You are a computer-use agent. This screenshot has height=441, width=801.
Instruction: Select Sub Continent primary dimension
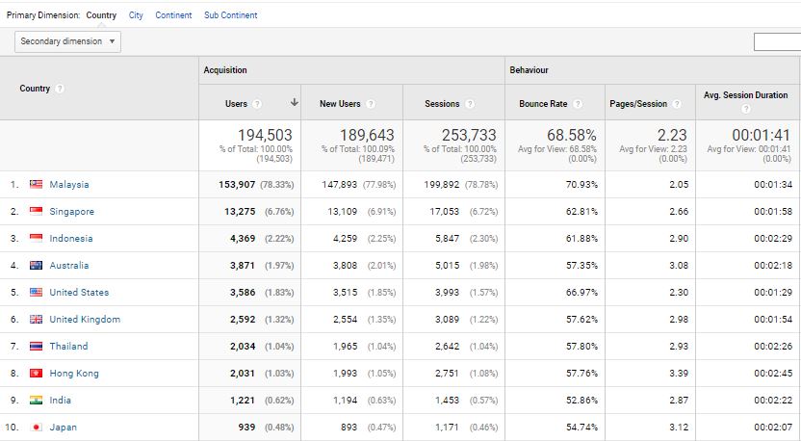coord(231,15)
